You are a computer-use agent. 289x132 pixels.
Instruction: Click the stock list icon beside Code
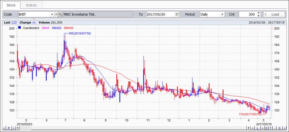[56, 14]
